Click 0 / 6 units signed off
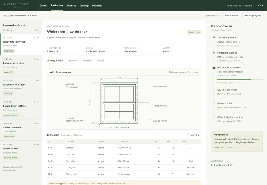 [x=221, y=165]
